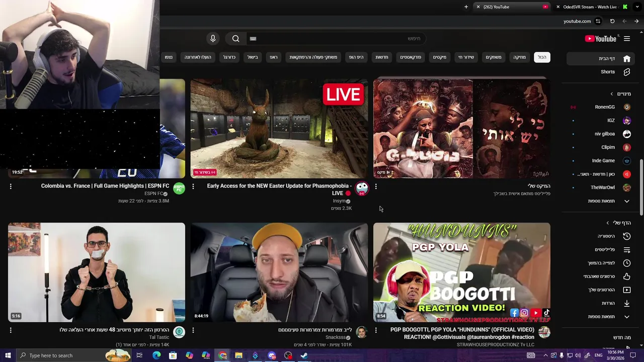Select the פודקאסטים filter chip
The width and height of the screenshot is (644, 362).
(411, 57)
